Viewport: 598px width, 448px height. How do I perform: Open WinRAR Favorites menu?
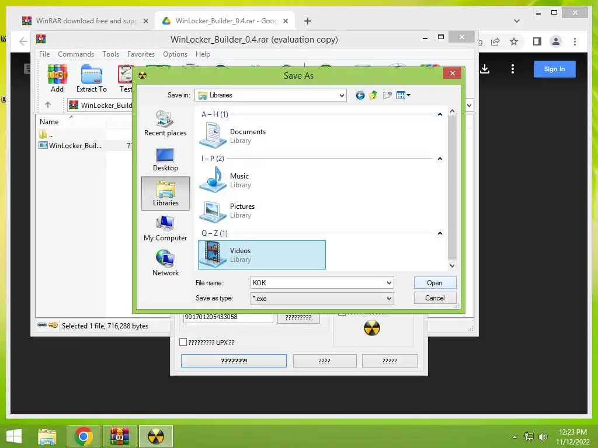click(x=141, y=54)
